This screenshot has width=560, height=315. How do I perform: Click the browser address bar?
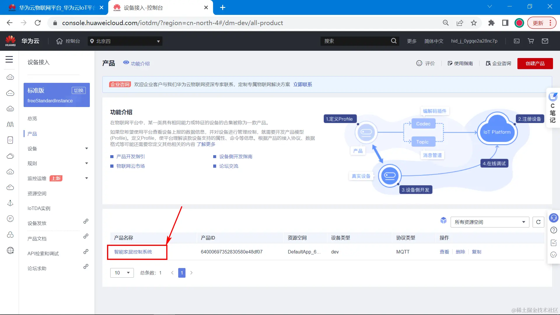[x=245, y=23]
